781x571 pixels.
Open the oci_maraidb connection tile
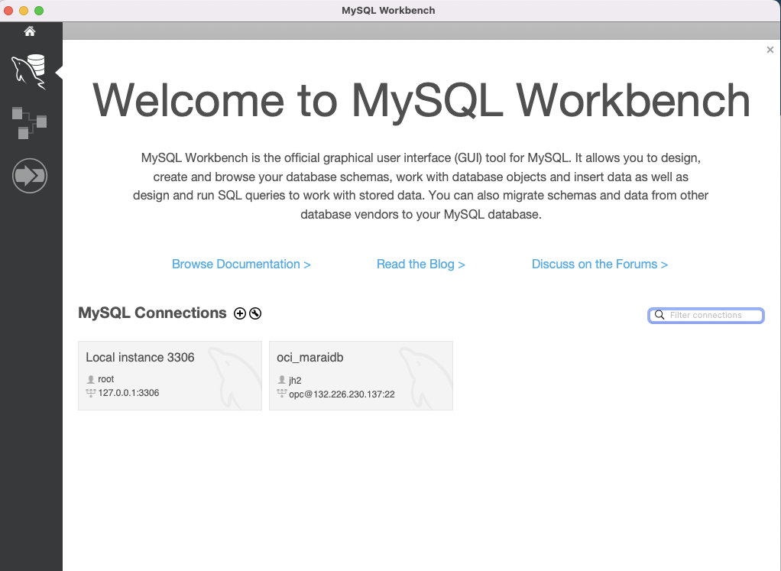361,375
